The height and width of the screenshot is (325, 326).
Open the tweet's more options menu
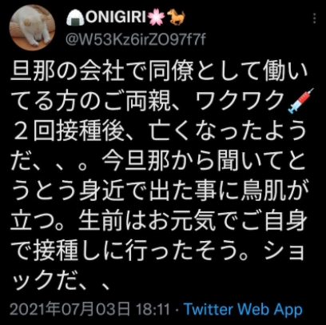click(x=314, y=18)
